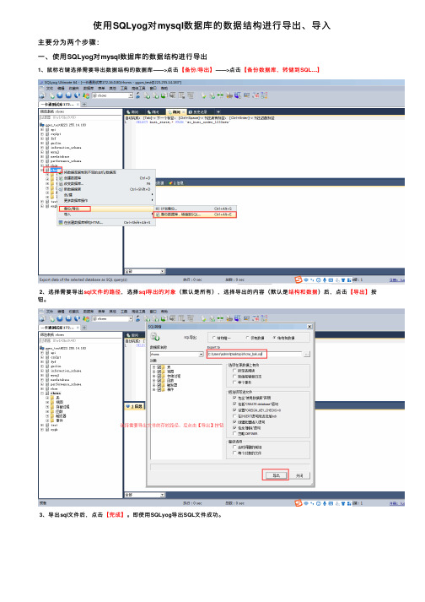425x602 pixels.
Task: Click the new connection icon in upper screenshot toolbar
Action: [x=42, y=95]
